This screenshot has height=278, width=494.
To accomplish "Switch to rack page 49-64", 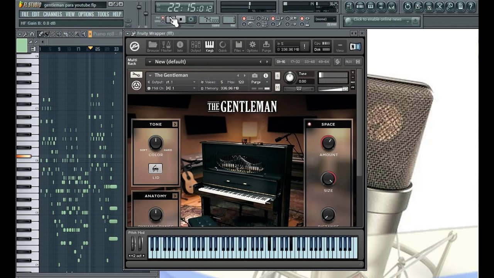I will 323,62.
